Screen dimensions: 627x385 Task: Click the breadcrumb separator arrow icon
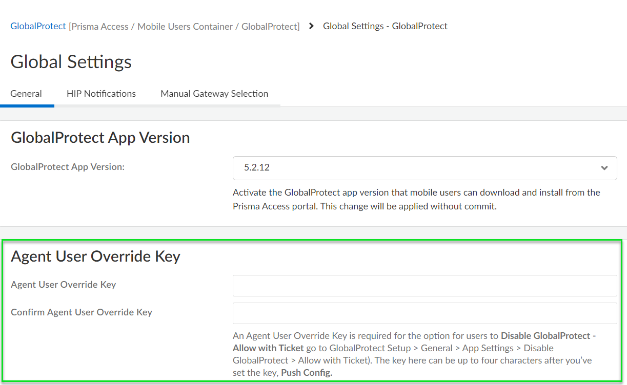click(311, 26)
